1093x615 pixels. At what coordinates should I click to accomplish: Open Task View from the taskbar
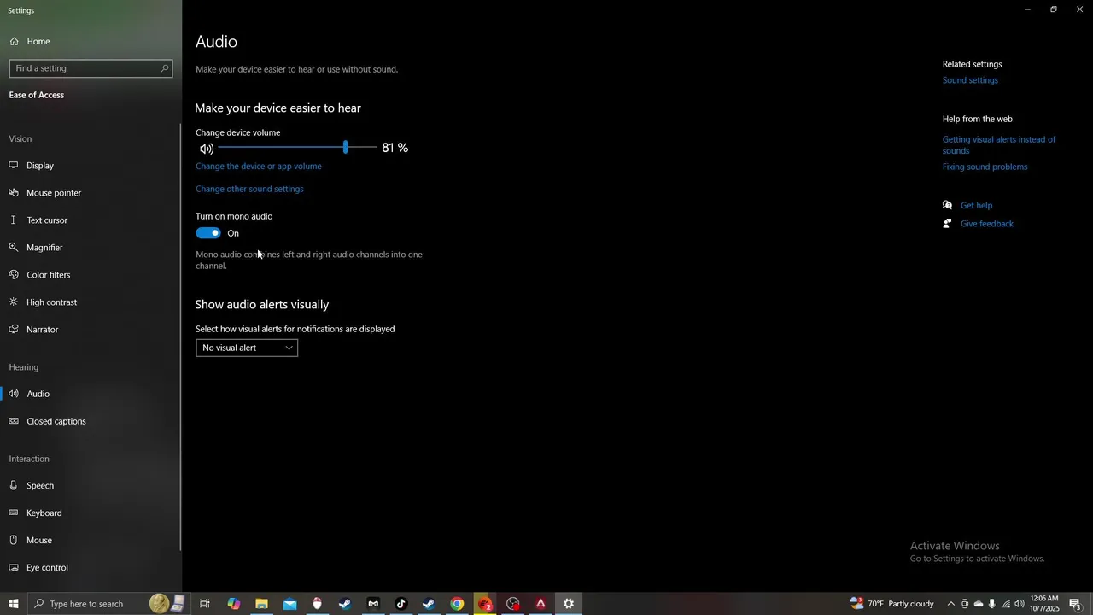pyautogui.click(x=205, y=604)
